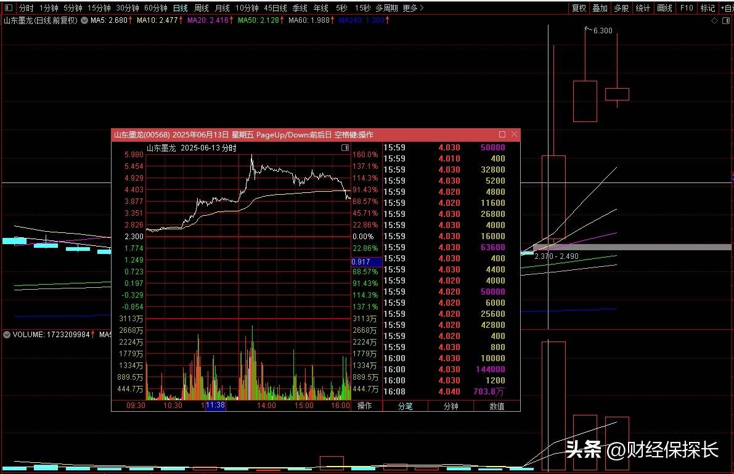Toggle the panel icon beside 2025-06-13 分时 title
Image resolution: width=734 pixels, height=474 pixels.
pos(345,147)
